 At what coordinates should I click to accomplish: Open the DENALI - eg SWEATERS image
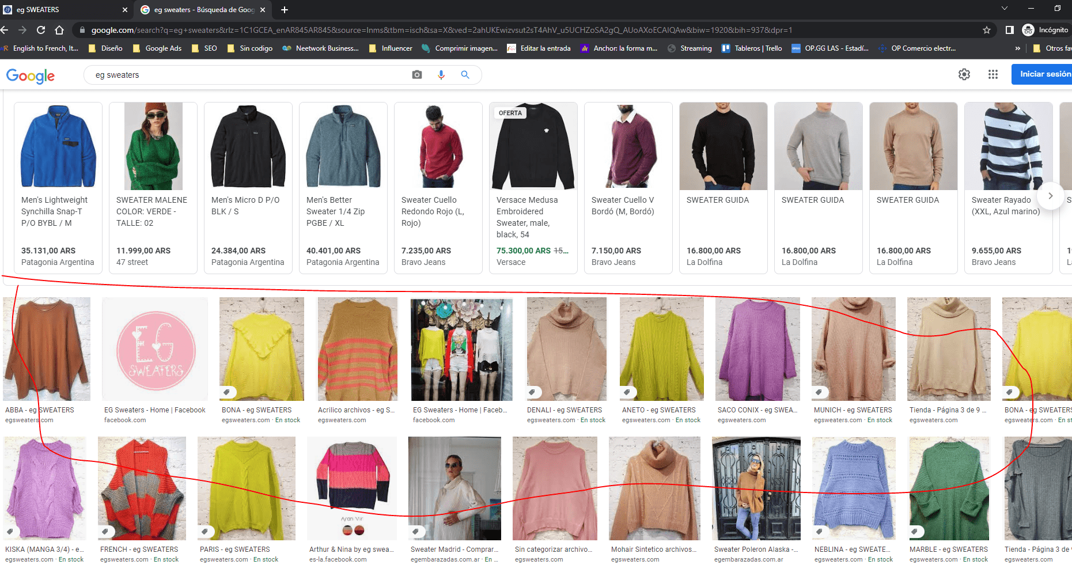(567, 349)
